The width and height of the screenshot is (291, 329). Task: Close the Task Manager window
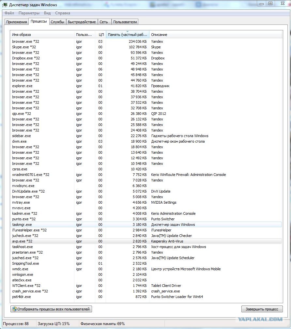coord(283,3)
